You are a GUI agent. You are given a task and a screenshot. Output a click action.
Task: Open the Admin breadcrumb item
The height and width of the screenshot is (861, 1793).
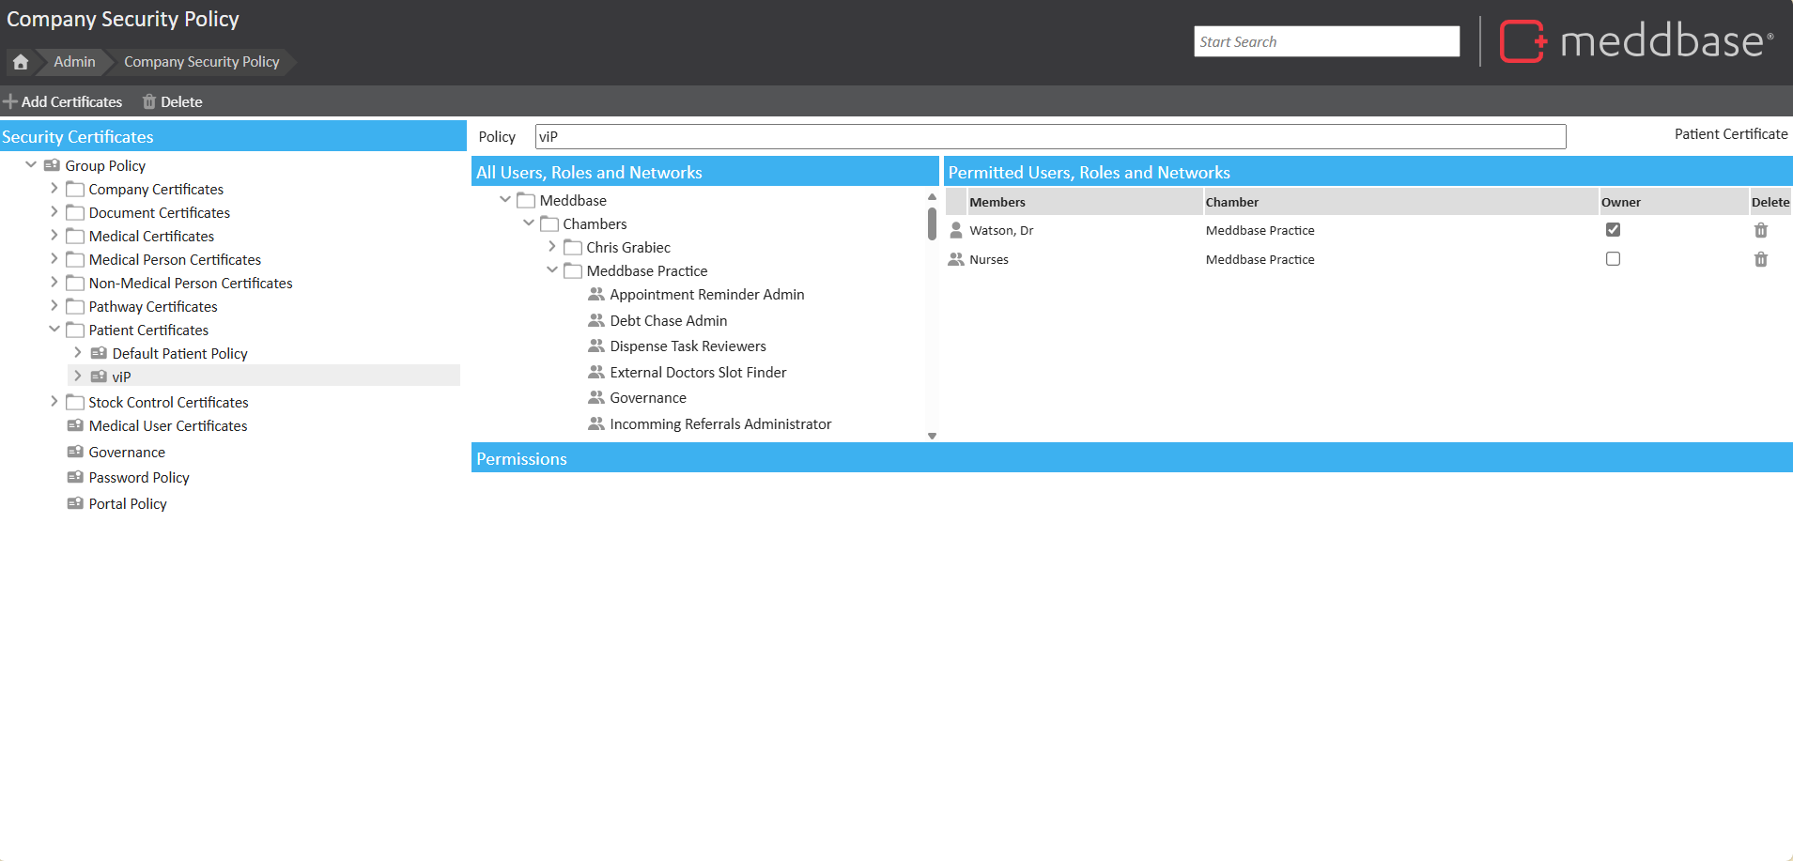click(74, 62)
